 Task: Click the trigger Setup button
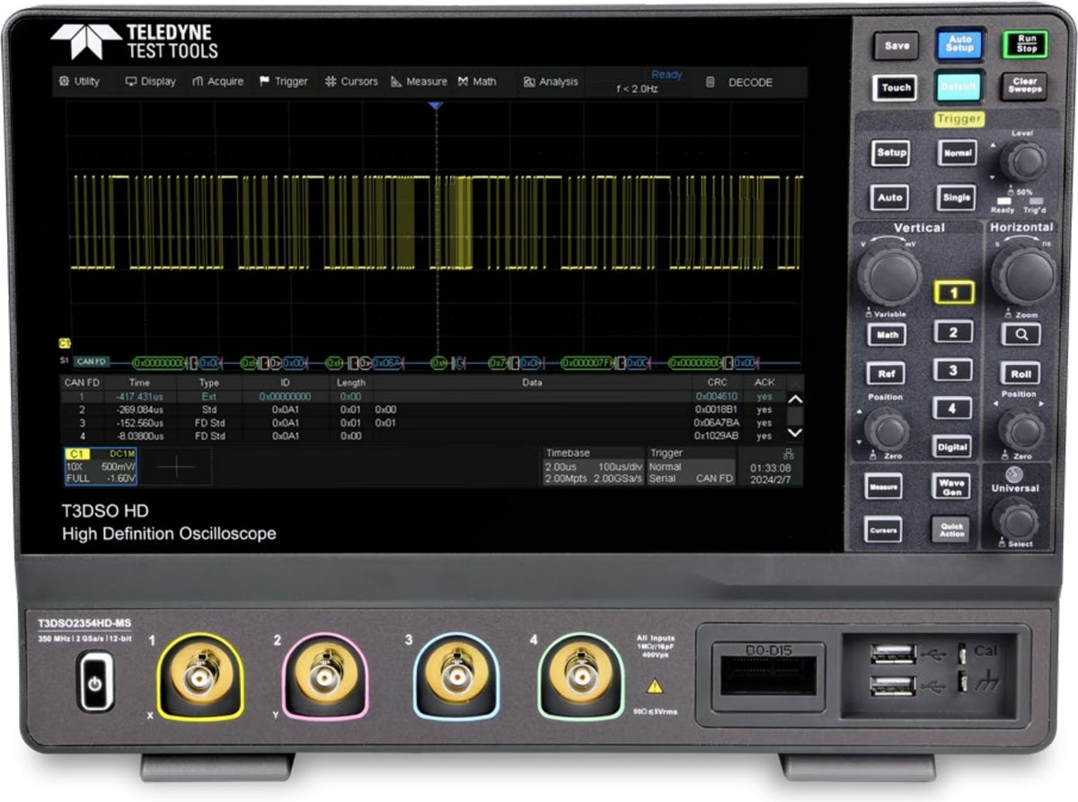click(890, 153)
